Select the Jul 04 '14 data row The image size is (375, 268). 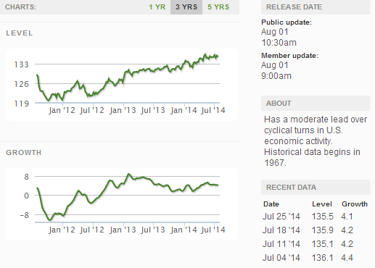[x=316, y=258]
